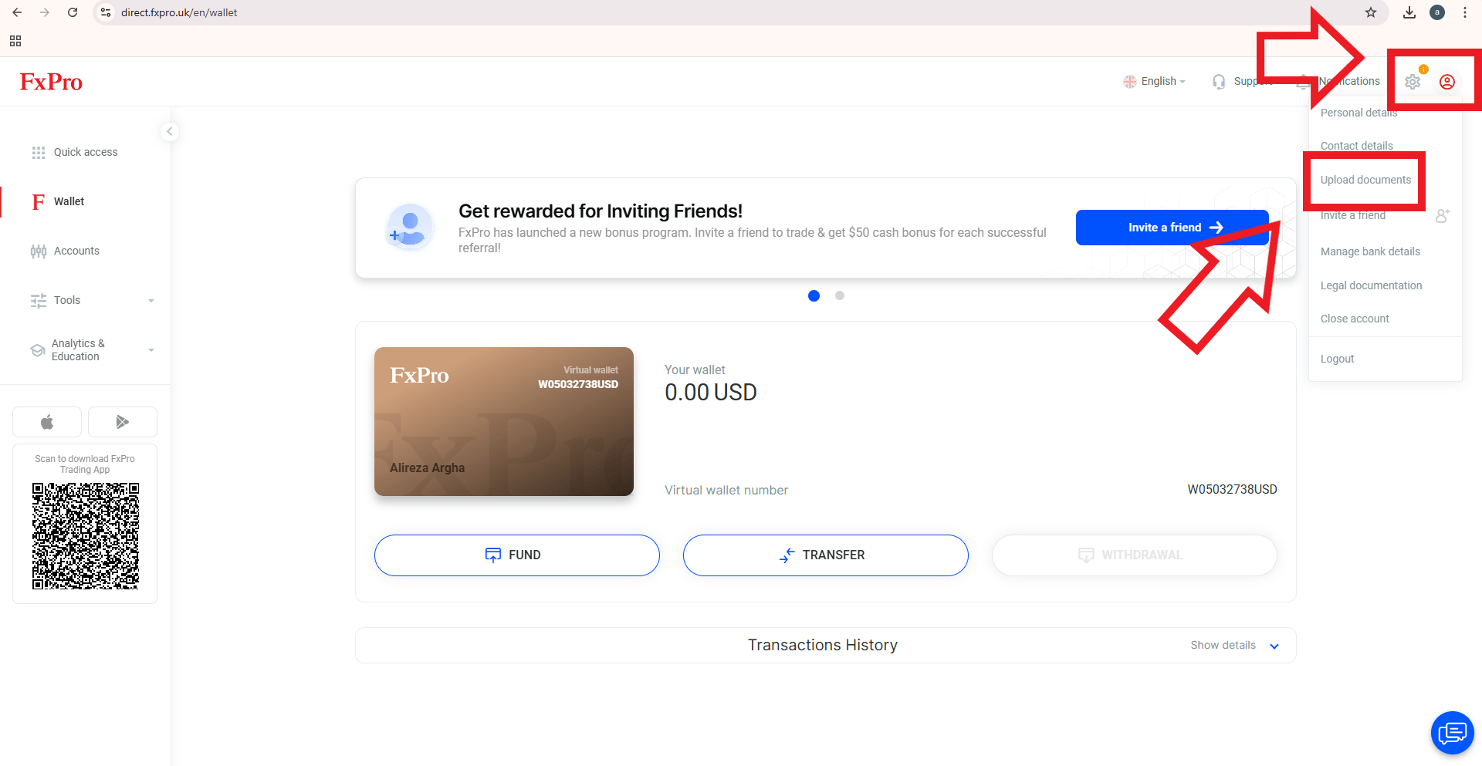
Task: Open browser downloads icon
Action: (x=1409, y=12)
